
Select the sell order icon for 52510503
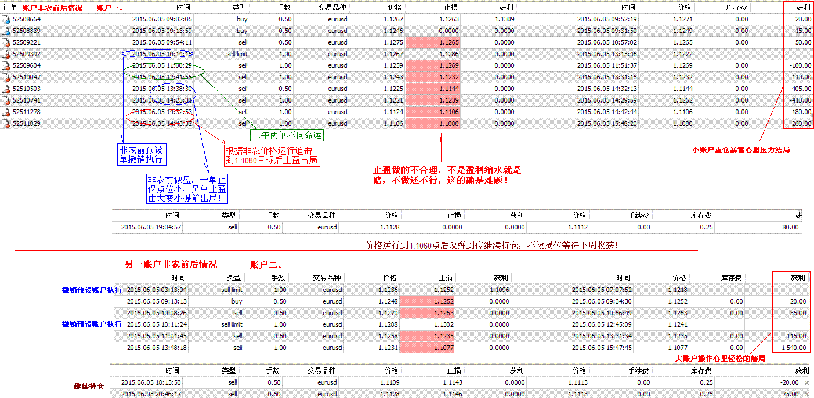[5, 88]
